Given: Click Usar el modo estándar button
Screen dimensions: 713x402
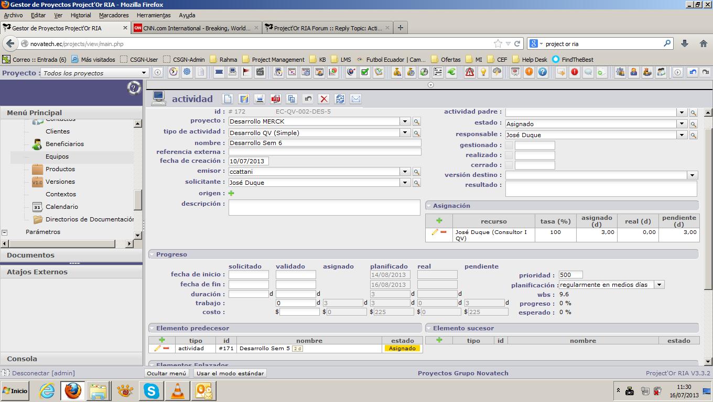Looking at the screenshot, I should (x=230, y=373).
